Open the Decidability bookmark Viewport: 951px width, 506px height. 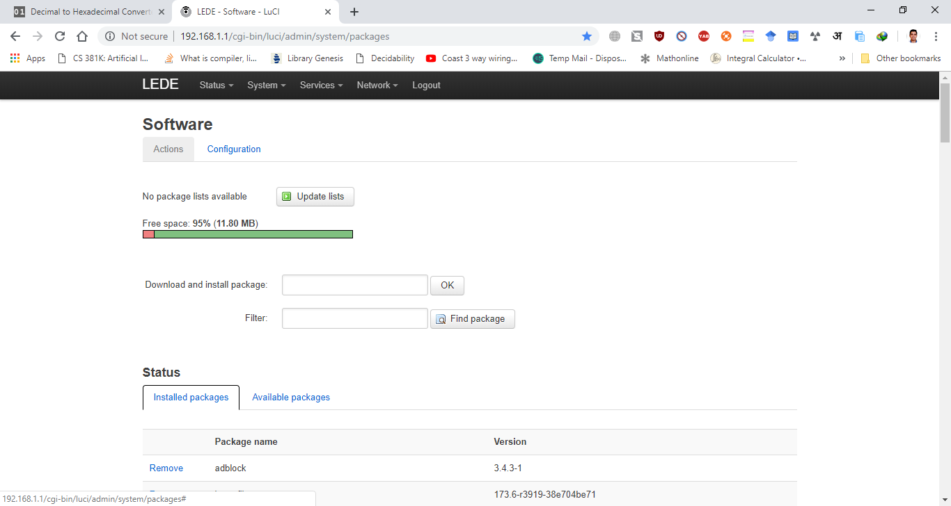pyautogui.click(x=385, y=58)
